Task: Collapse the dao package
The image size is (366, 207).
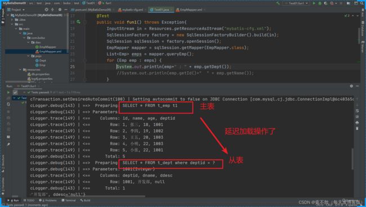Action: [28, 42]
